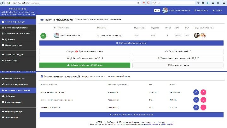Select highlighted Панель информации in upper sidebar
Image resolution: width=227 pixels, height=128 pixels.
coord(18,22)
